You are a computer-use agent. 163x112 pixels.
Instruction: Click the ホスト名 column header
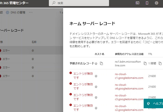(x=99, y=54)
